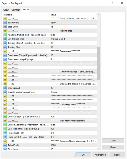Reset inputs with the Reset button
Viewport: 127px width, 159px height.
[x=117, y=155]
